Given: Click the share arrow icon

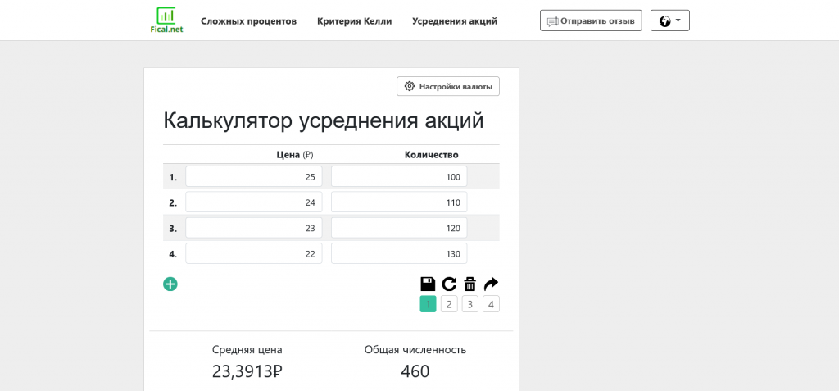Looking at the screenshot, I should pos(491,284).
